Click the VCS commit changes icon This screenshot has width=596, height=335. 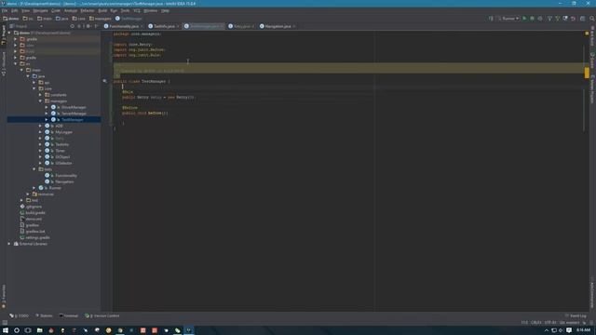558,19
